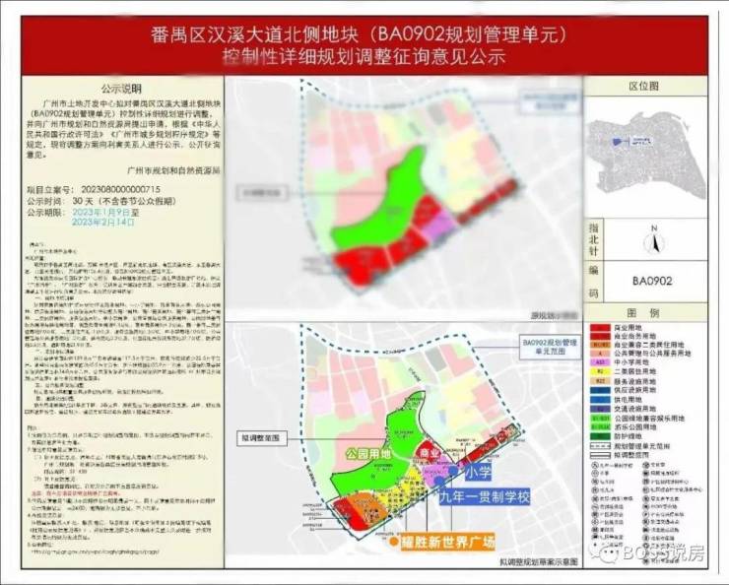This screenshot has width=729, height=585.
Task: Click the blue site marker in the 区位图
Action: 619,140
